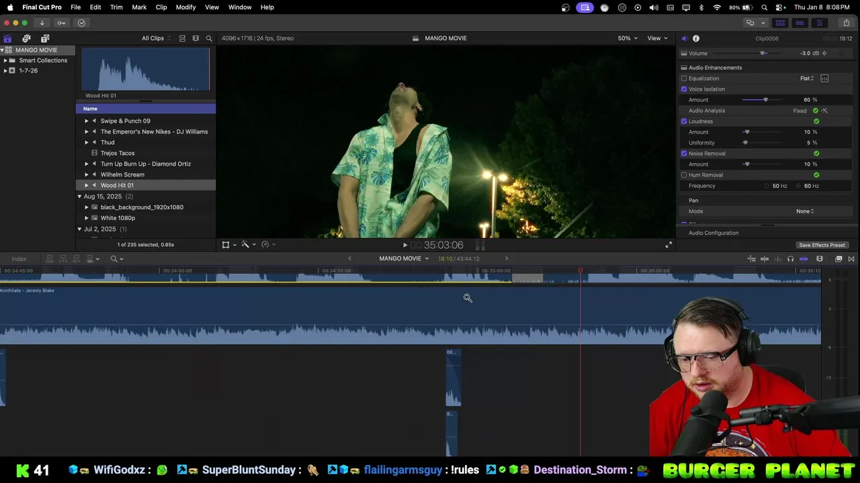Enter full-screen viewer mode
The height and width of the screenshot is (483, 860).
point(669,245)
